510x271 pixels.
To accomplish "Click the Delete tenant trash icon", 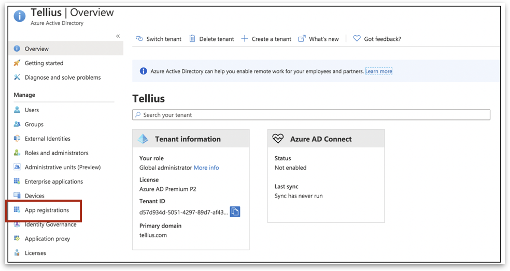I will (192, 39).
